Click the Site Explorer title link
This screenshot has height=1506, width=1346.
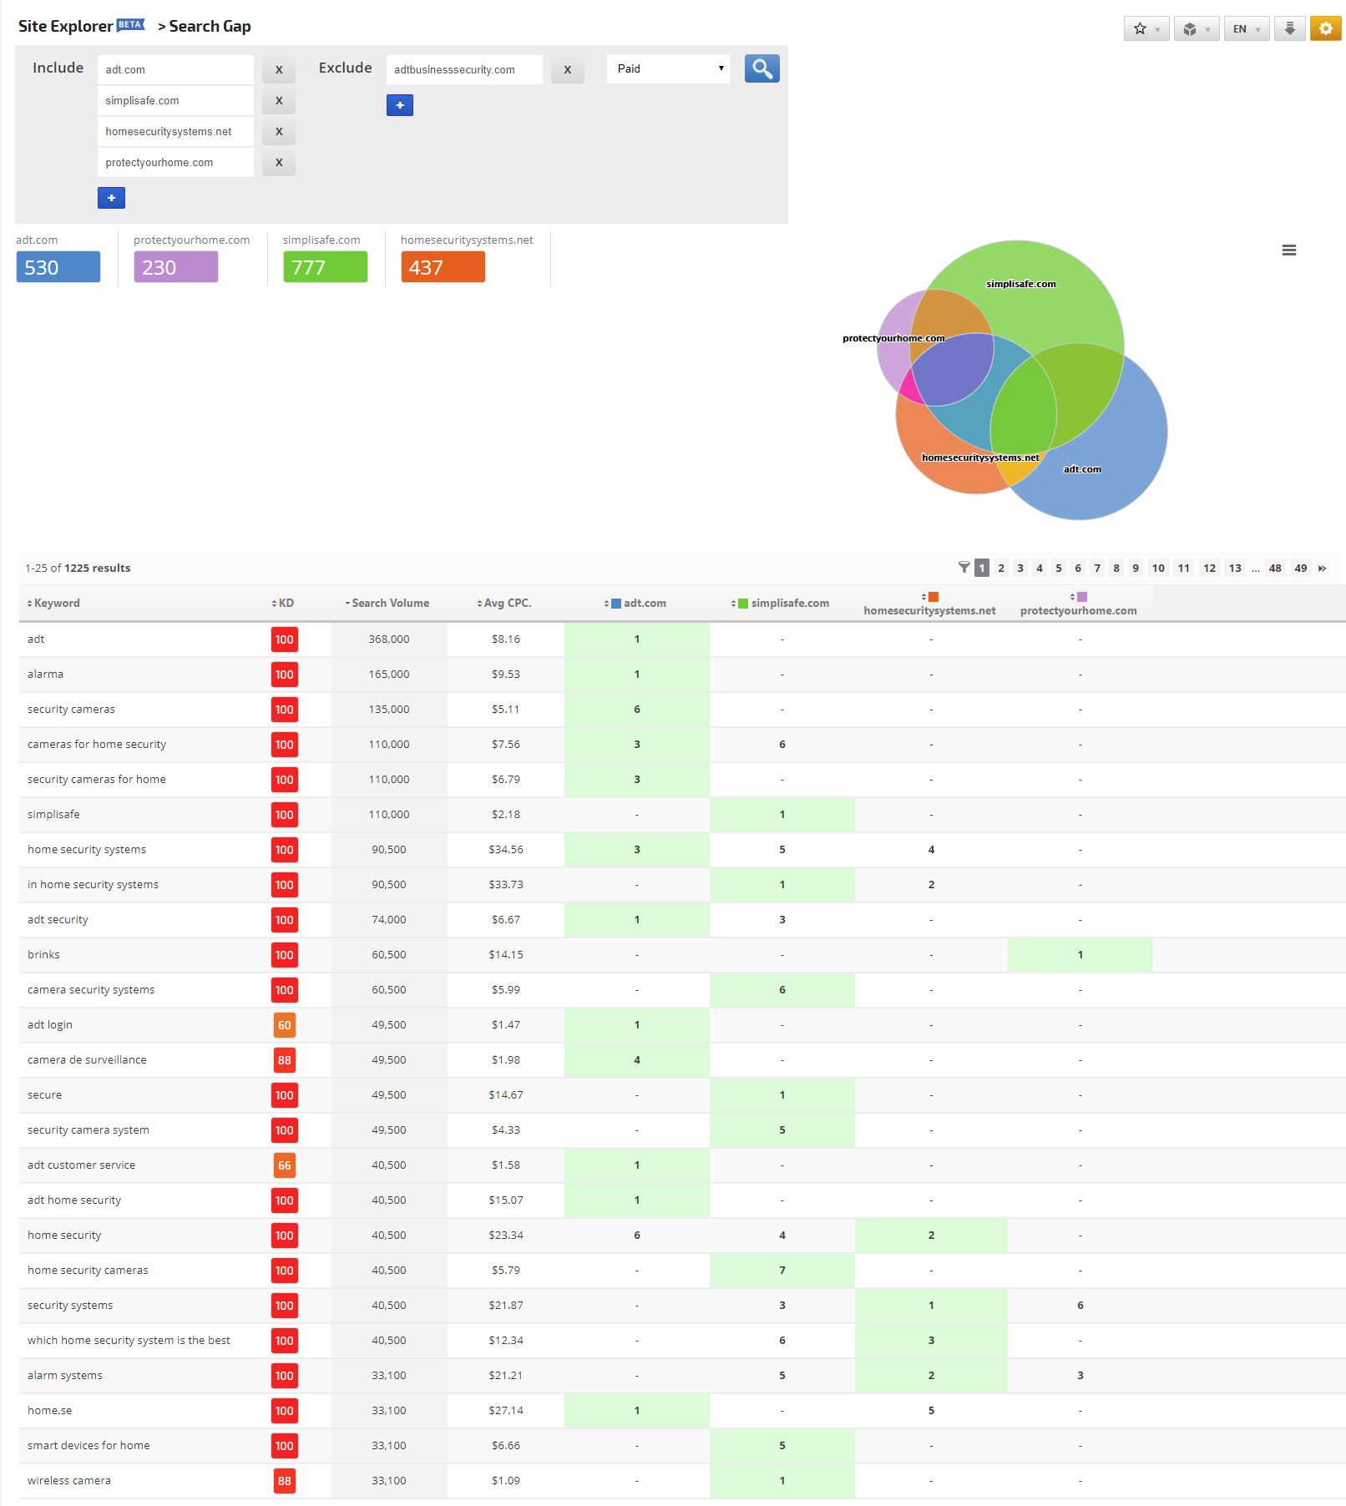65,27
